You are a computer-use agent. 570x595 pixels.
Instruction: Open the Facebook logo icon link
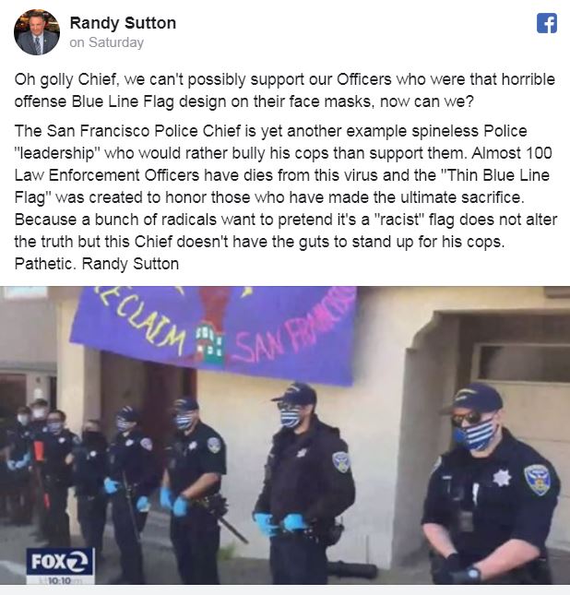(x=547, y=23)
